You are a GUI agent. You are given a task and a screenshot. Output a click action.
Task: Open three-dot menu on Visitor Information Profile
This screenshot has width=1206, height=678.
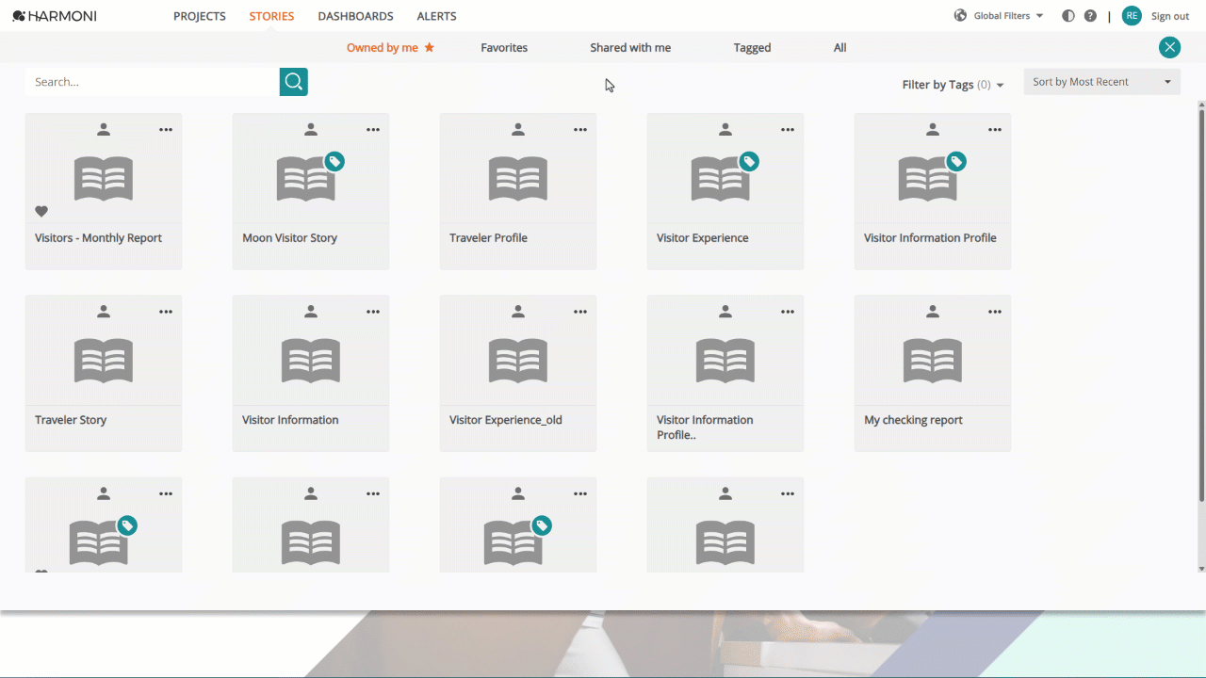pyautogui.click(x=995, y=130)
